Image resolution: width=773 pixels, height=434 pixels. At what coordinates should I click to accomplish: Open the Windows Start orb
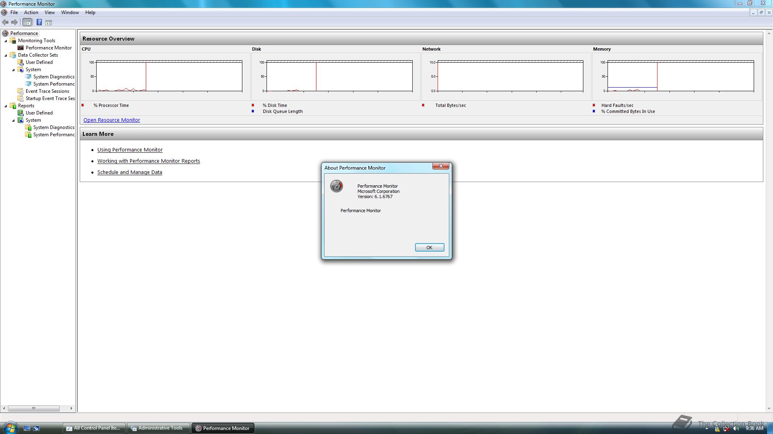pos(10,428)
